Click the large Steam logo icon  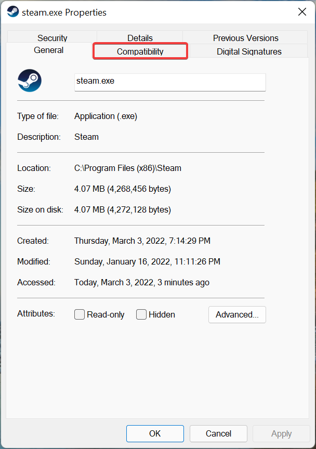30,81
